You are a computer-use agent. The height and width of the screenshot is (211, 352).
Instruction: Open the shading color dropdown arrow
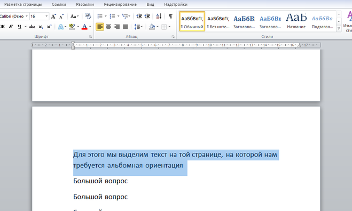[158, 27]
